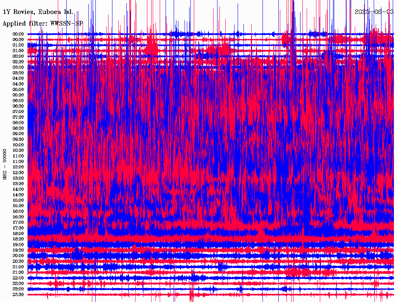Select the 17:00 time label
This screenshot has width=397, height=302.
[18, 222]
